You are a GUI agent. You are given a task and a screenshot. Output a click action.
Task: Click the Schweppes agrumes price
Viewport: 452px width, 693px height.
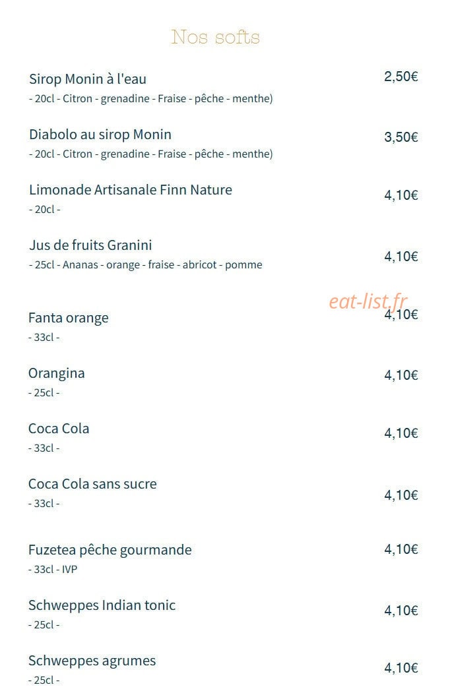click(x=401, y=668)
